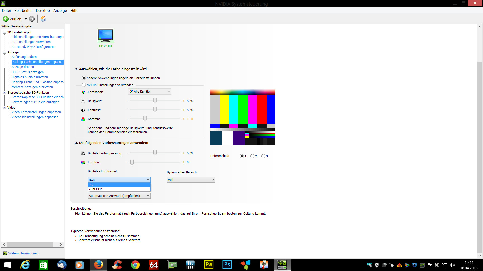The width and height of the screenshot is (483, 271).
Task: Open Auflösung ändern in the task tree
Action: (24, 57)
